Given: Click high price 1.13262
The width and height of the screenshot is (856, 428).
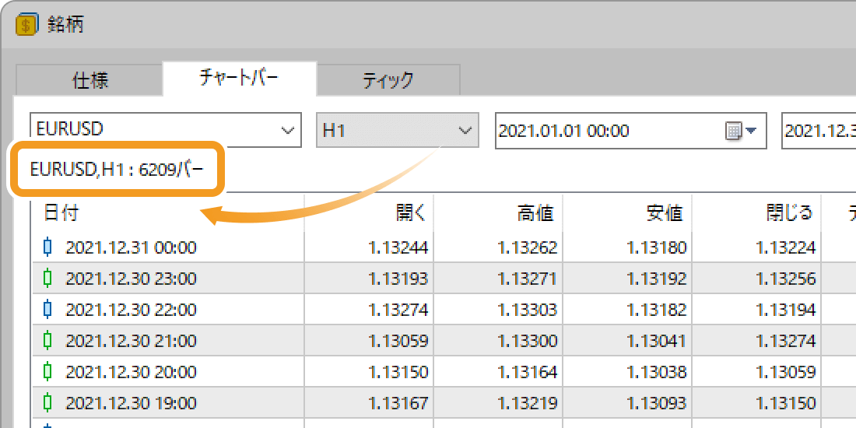Looking at the screenshot, I should [x=528, y=248].
